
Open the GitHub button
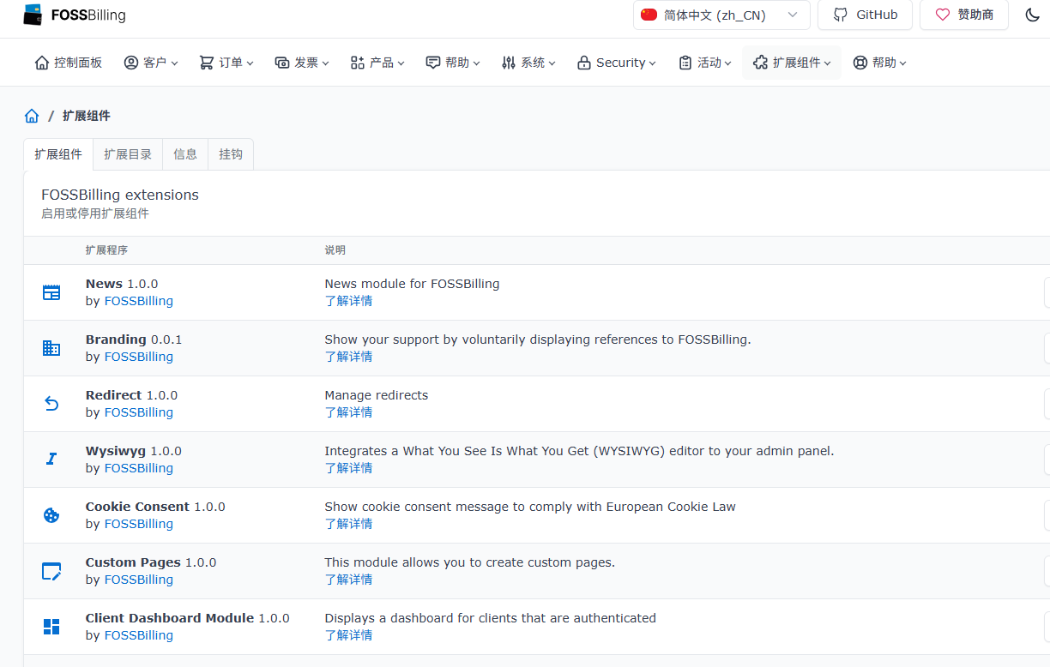click(x=865, y=15)
